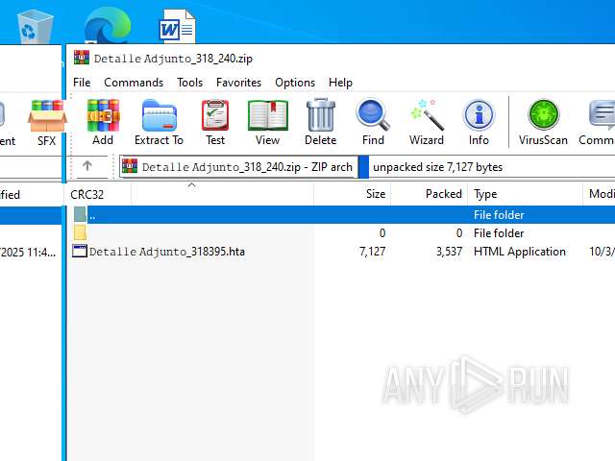Image resolution: width=615 pixels, height=461 pixels.
Task: Click the SFX icon in background window
Action: [x=47, y=116]
